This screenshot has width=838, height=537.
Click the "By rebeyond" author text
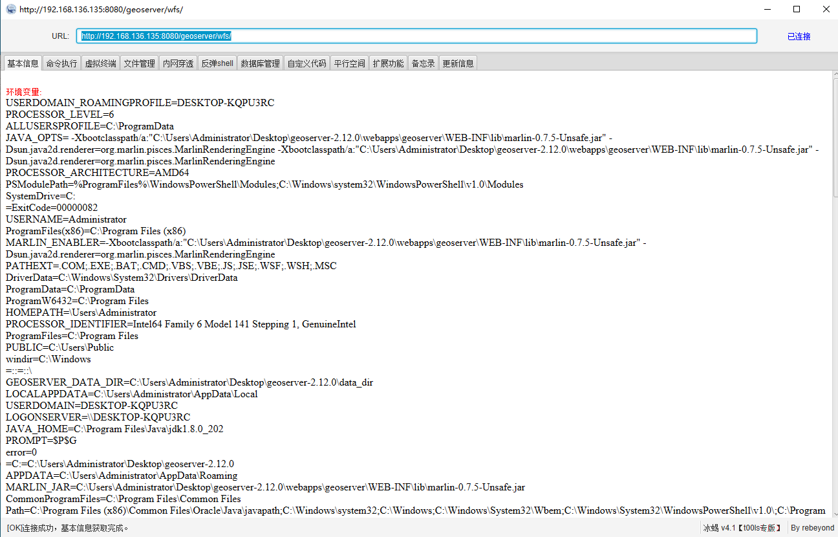tap(812, 528)
